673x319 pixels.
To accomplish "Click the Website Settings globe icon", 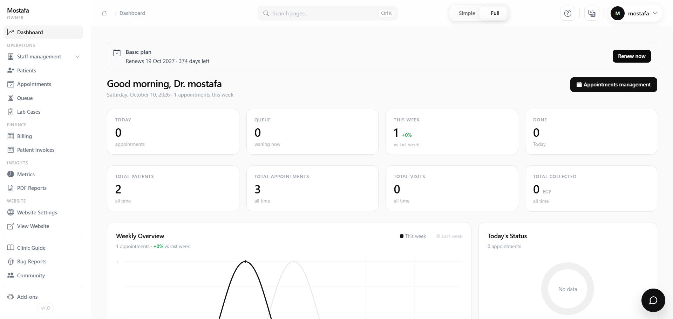I will coord(11,212).
